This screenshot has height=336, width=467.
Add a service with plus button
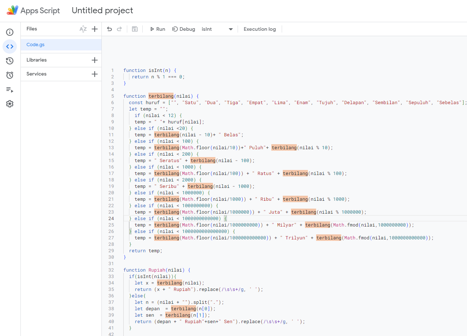tap(95, 74)
